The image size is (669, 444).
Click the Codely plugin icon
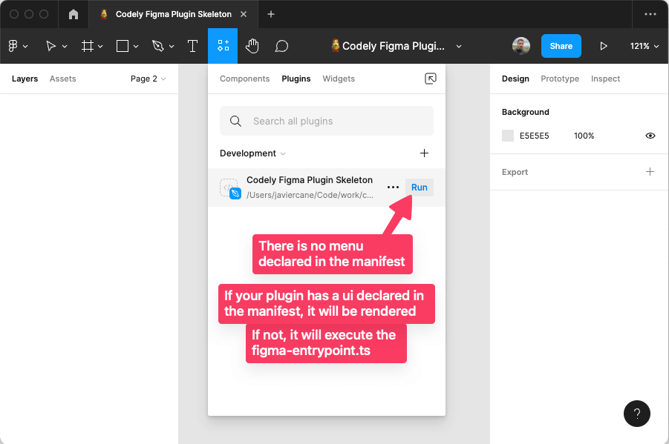[x=230, y=189]
